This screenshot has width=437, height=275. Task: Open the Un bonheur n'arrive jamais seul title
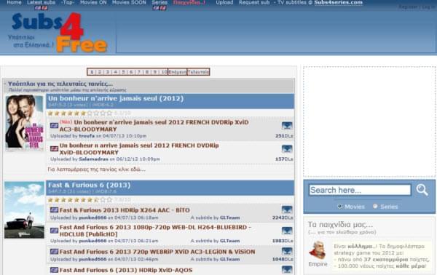point(116,98)
